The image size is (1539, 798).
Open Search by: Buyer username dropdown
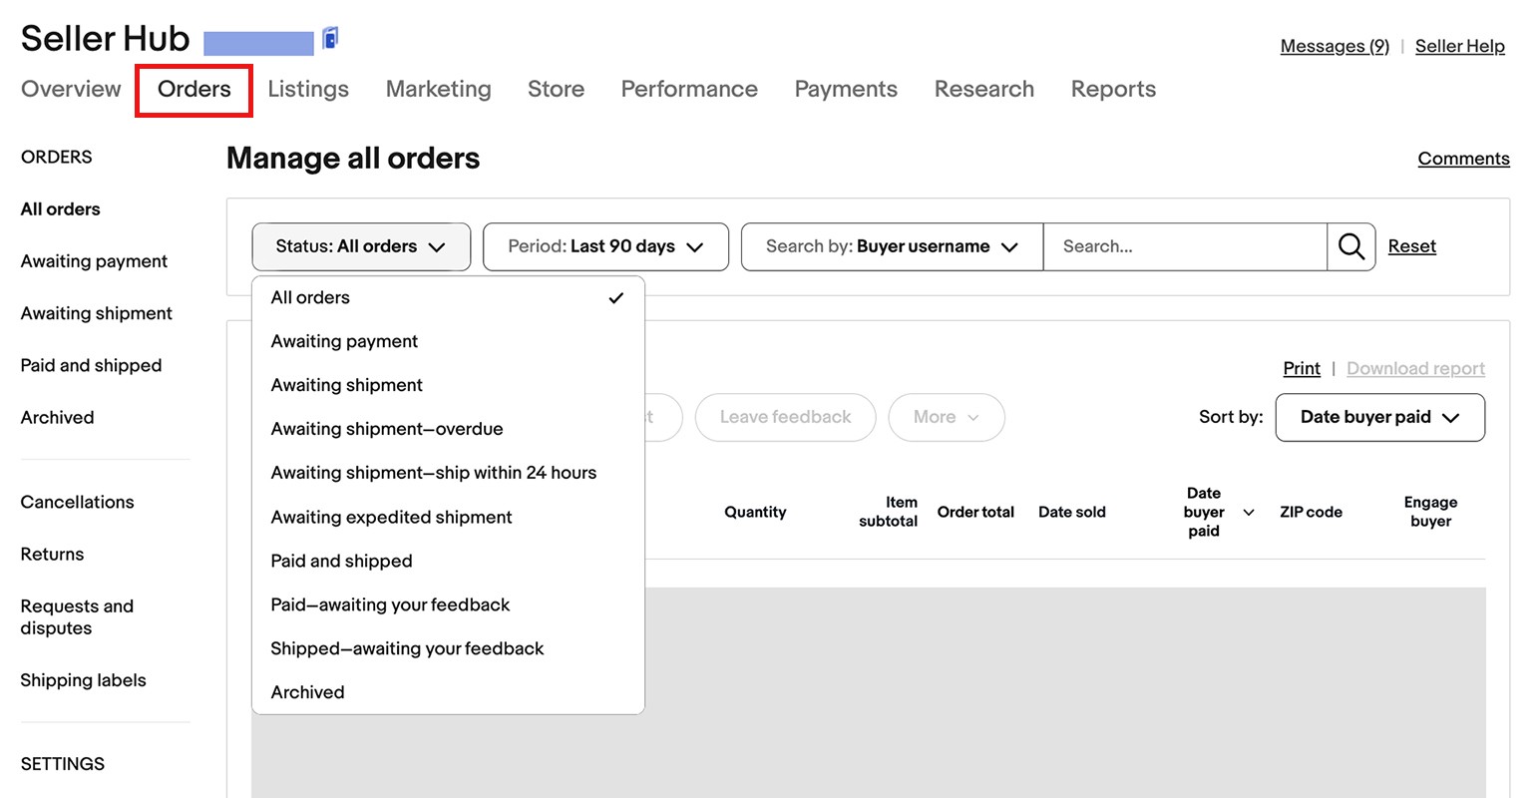tap(892, 246)
